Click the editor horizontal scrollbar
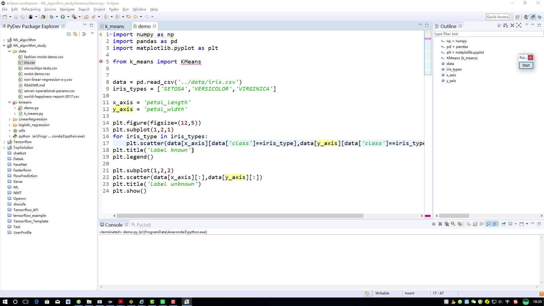This screenshot has height=306, width=544. click(x=240, y=216)
